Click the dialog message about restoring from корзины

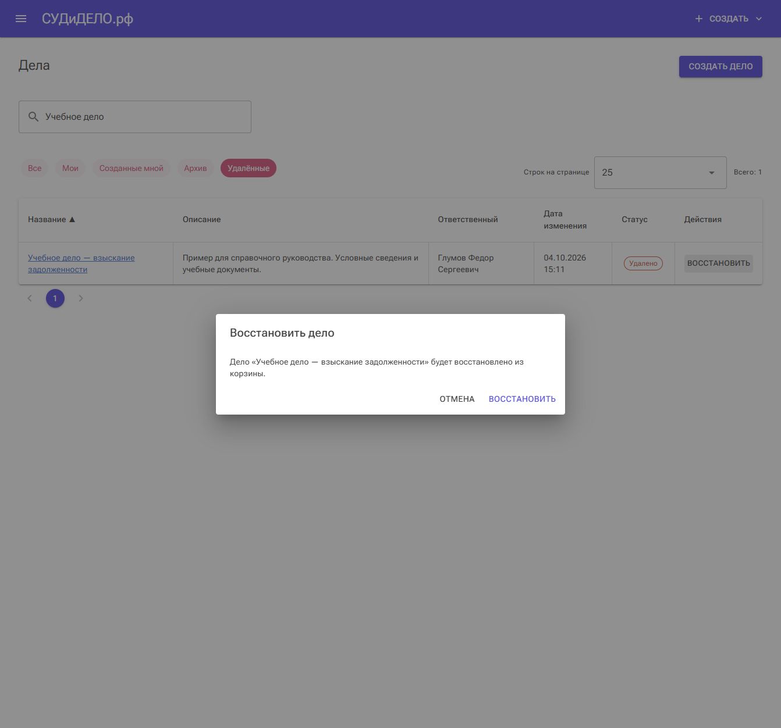click(x=377, y=367)
